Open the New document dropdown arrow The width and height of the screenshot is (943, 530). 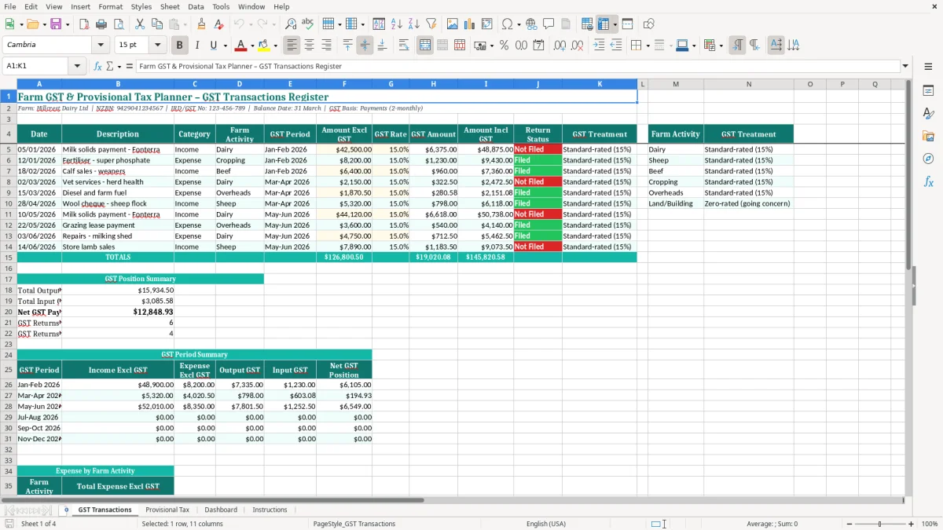(x=20, y=24)
